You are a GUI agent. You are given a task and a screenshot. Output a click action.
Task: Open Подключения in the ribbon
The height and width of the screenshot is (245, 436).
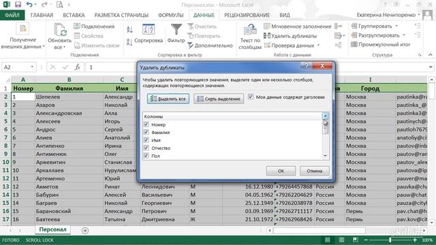pyautogui.click(x=94, y=26)
